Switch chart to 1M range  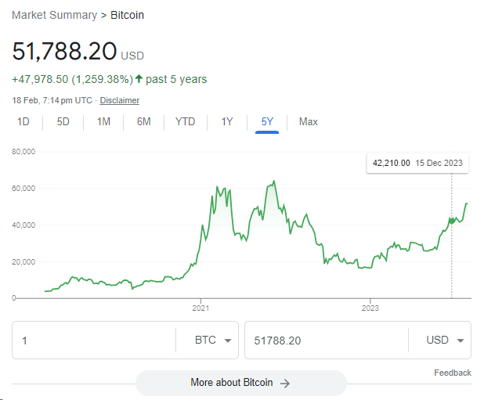[x=103, y=121]
